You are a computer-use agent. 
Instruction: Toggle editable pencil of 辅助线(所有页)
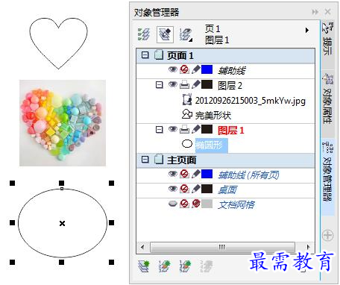[196, 174]
